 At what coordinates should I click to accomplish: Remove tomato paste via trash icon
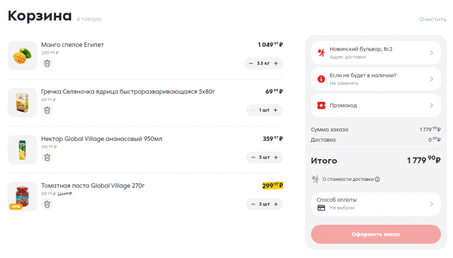coord(48,204)
